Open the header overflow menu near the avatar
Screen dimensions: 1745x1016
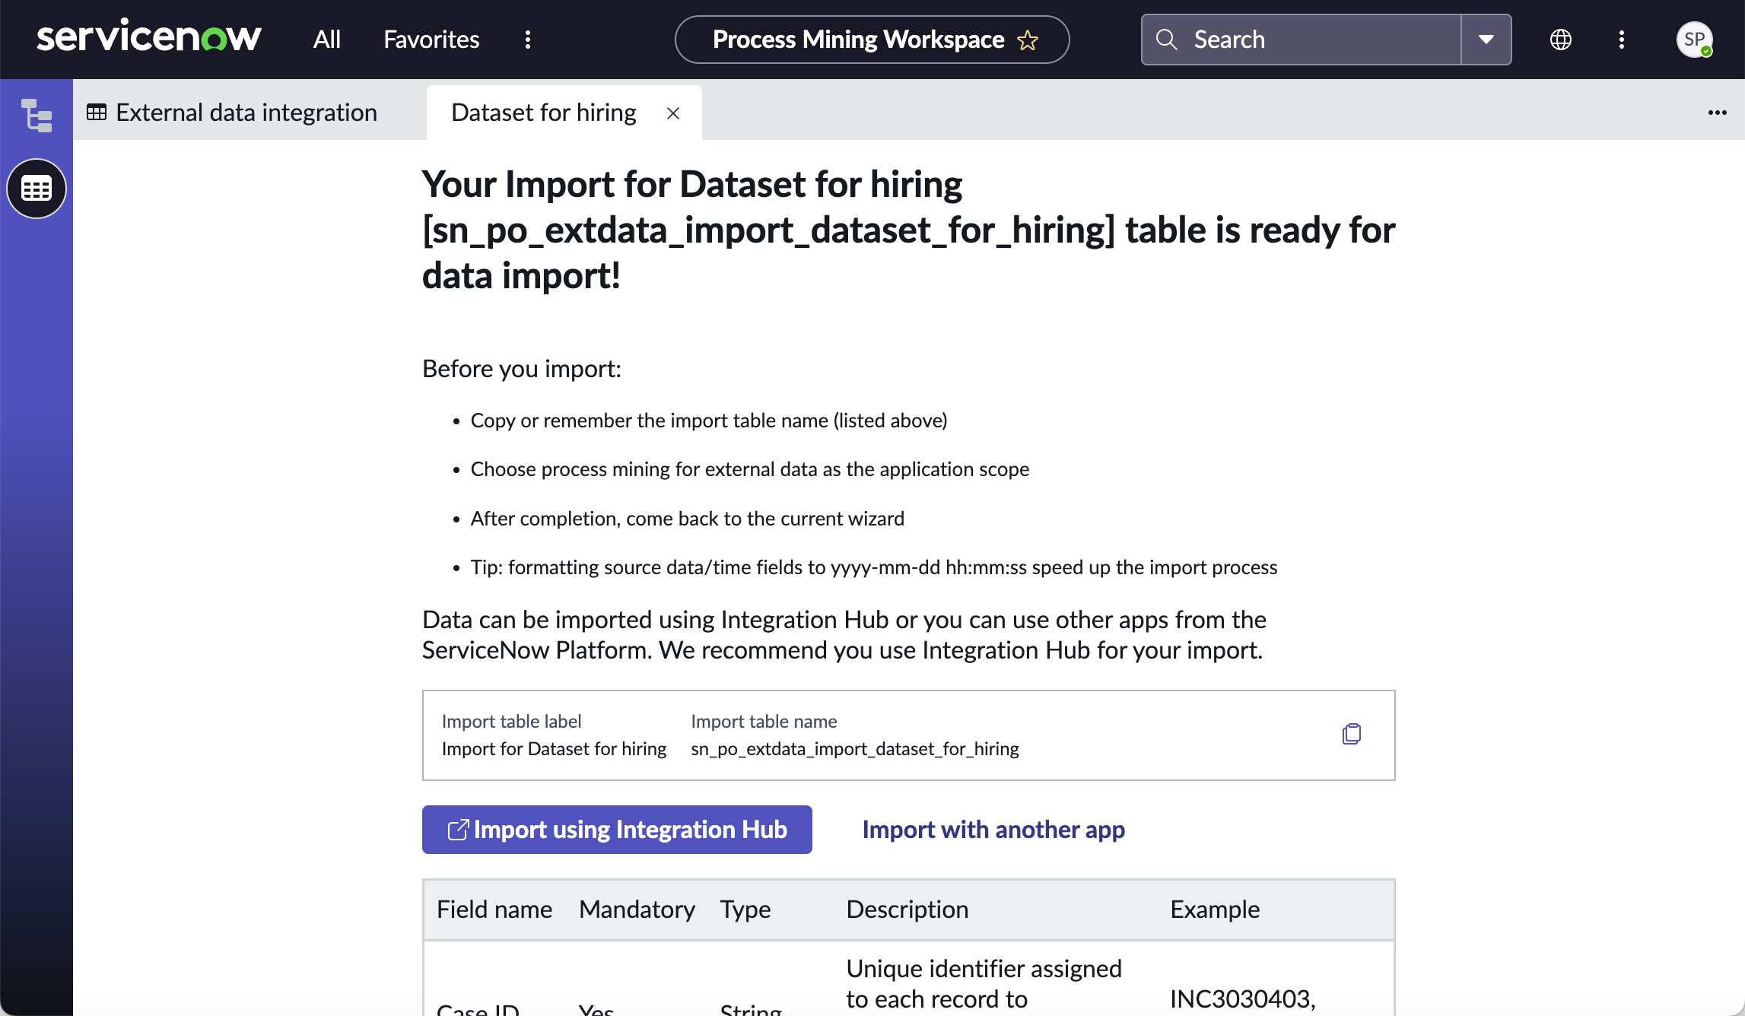click(x=1622, y=40)
